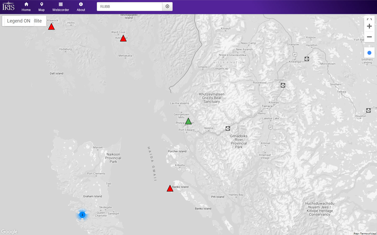The height and width of the screenshot is (235, 377).
Task: Click the Porcher Island label
Action: tap(177, 151)
